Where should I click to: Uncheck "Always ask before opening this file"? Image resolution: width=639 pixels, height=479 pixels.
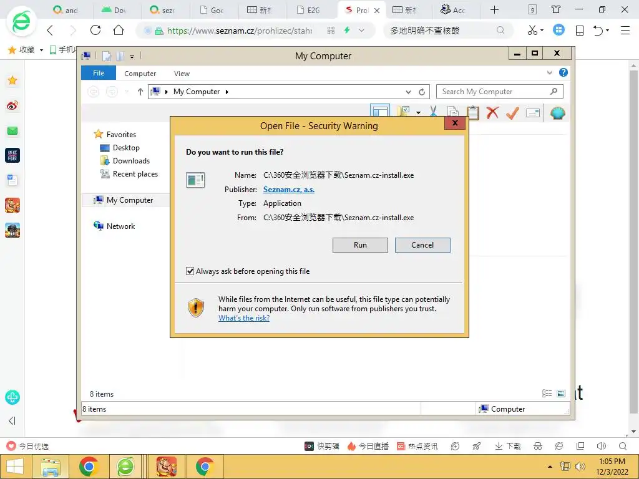(190, 271)
